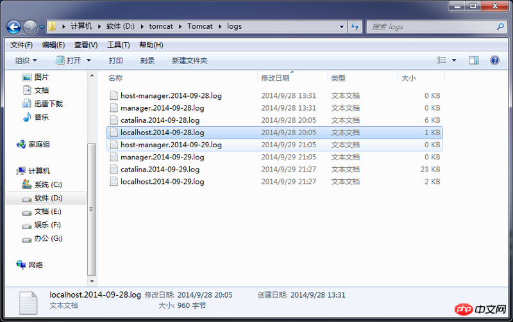Select 图片 library in navigation pane
The image size is (513, 322).
click(x=36, y=77)
